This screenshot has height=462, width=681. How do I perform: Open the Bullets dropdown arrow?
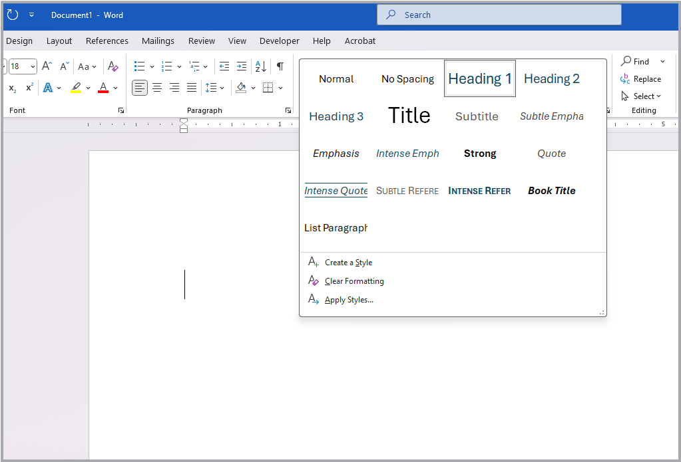click(152, 66)
